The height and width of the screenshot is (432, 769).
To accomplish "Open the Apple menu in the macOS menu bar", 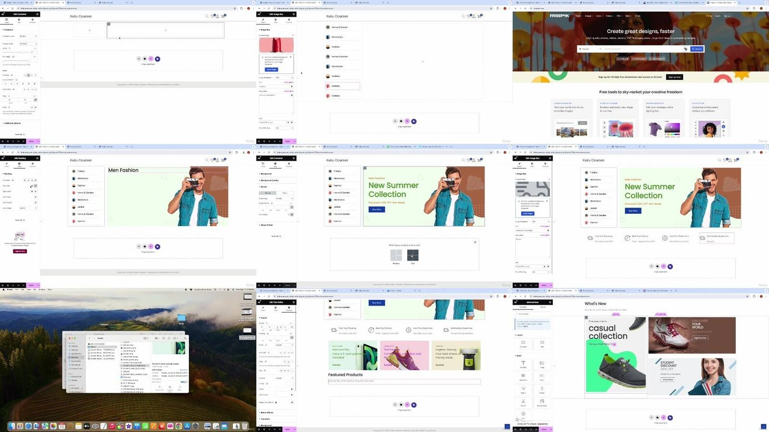I will (x=3, y=290).
